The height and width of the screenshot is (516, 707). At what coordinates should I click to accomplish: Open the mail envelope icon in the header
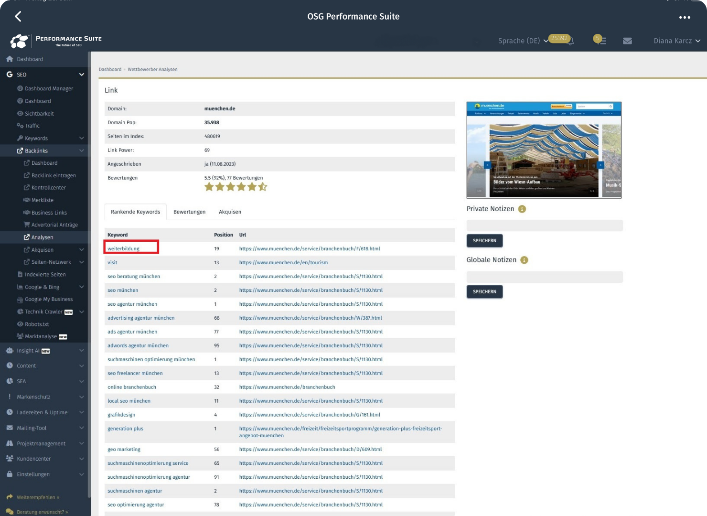point(627,41)
